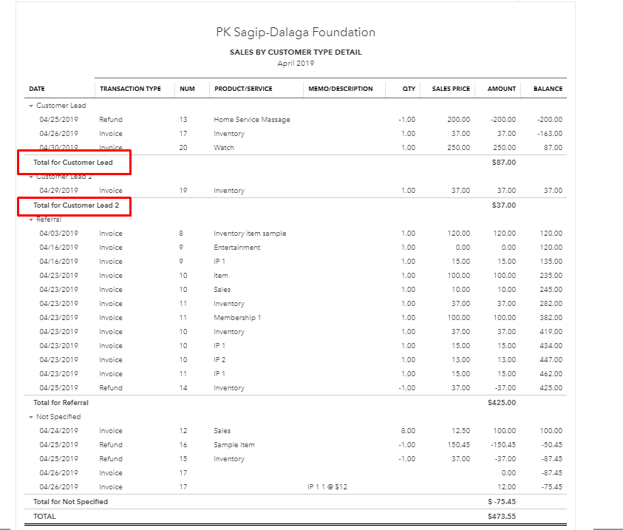Image resolution: width=623 pixels, height=530 pixels.
Task: Click the AMOUNT column header
Action: click(501, 89)
